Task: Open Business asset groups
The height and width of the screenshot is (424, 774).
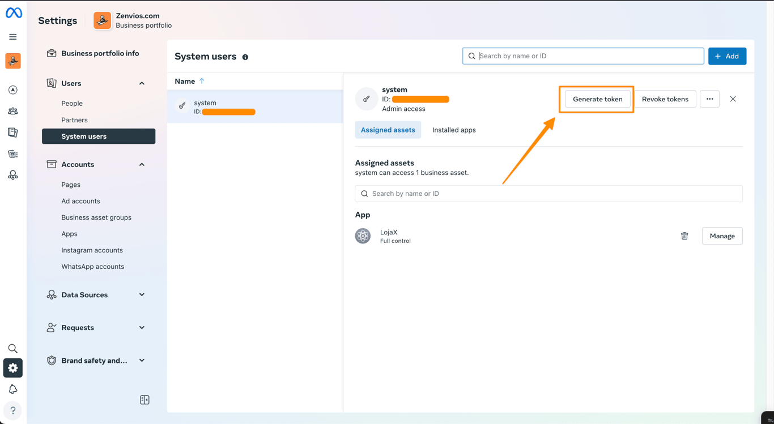Action: [x=96, y=217]
